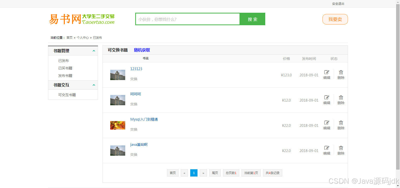Select page 1 in pagination
400x188 pixels.
click(194, 173)
